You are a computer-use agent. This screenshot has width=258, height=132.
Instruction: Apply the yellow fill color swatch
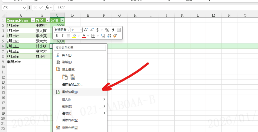pos(74,36)
